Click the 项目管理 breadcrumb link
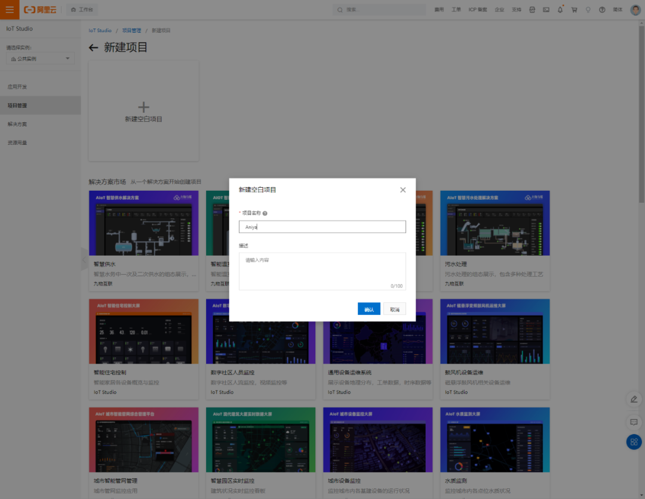The image size is (645, 499). pyautogui.click(x=131, y=30)
